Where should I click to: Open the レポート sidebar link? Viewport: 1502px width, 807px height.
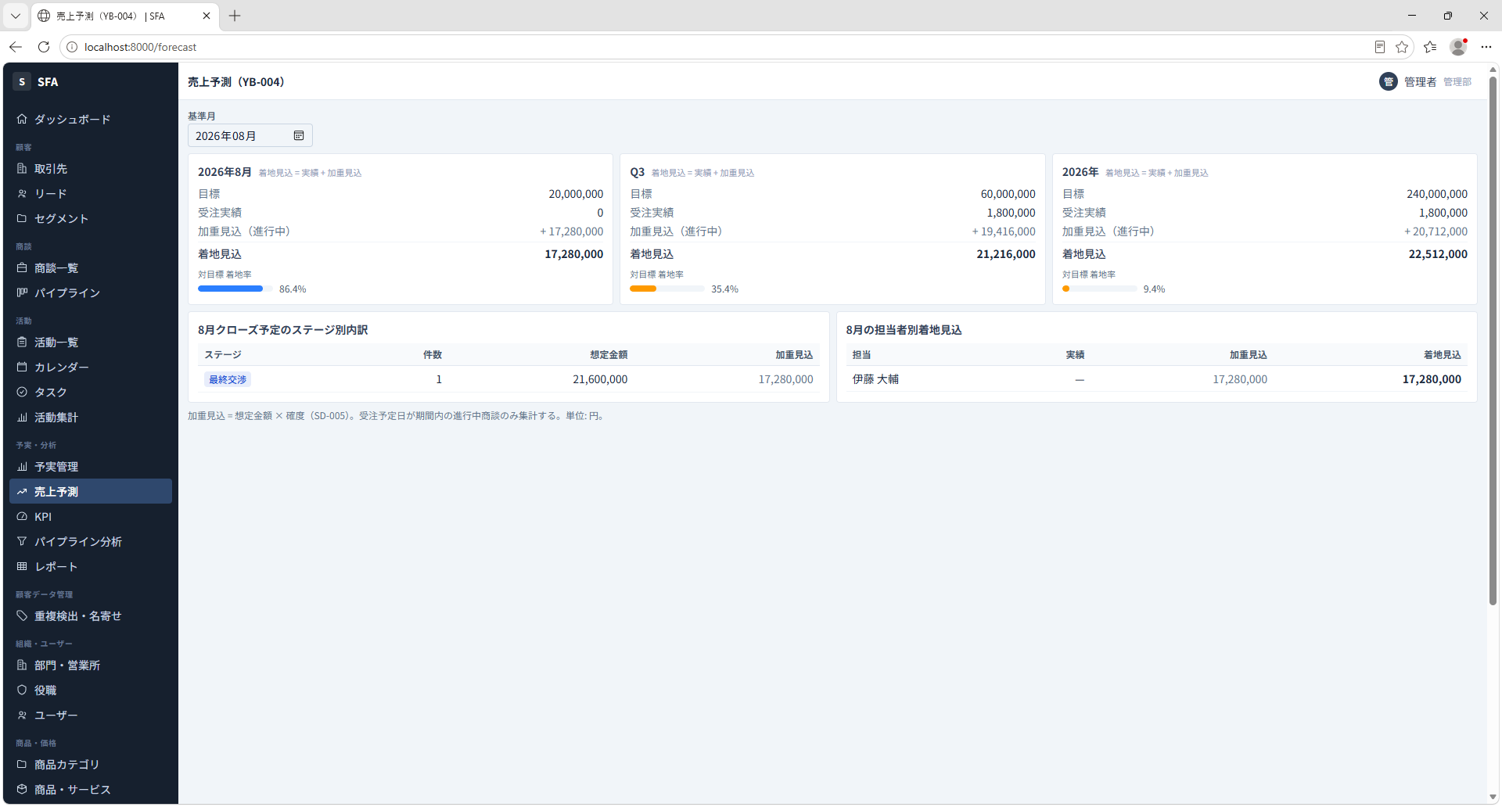click(91, 566)
